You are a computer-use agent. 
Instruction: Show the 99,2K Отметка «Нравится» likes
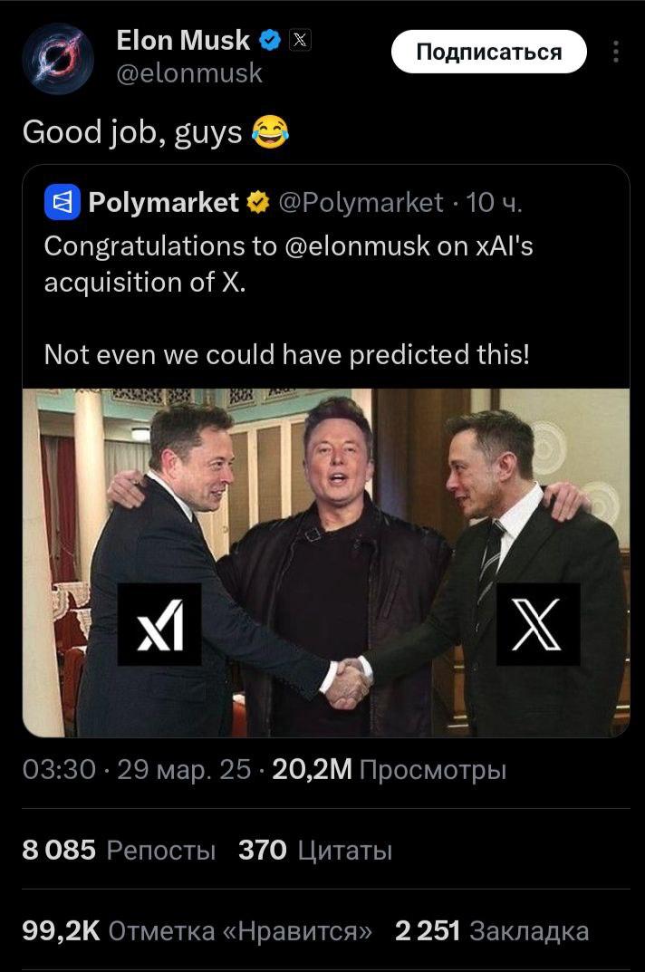click(x=197, y=931)
